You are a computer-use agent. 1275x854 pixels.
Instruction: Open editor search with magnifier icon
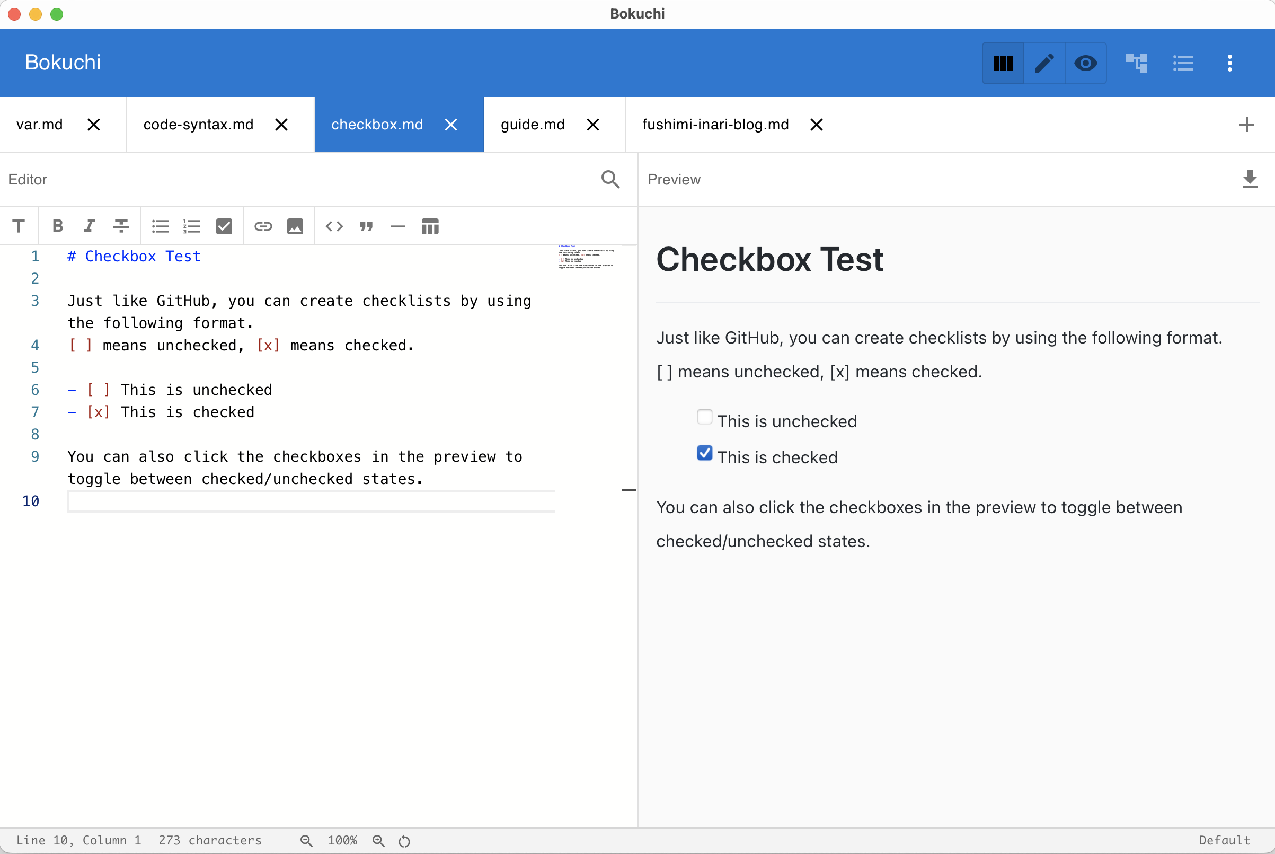coord(610,179)
